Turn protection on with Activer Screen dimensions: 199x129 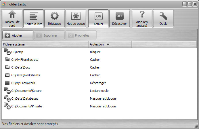(98, 18)
